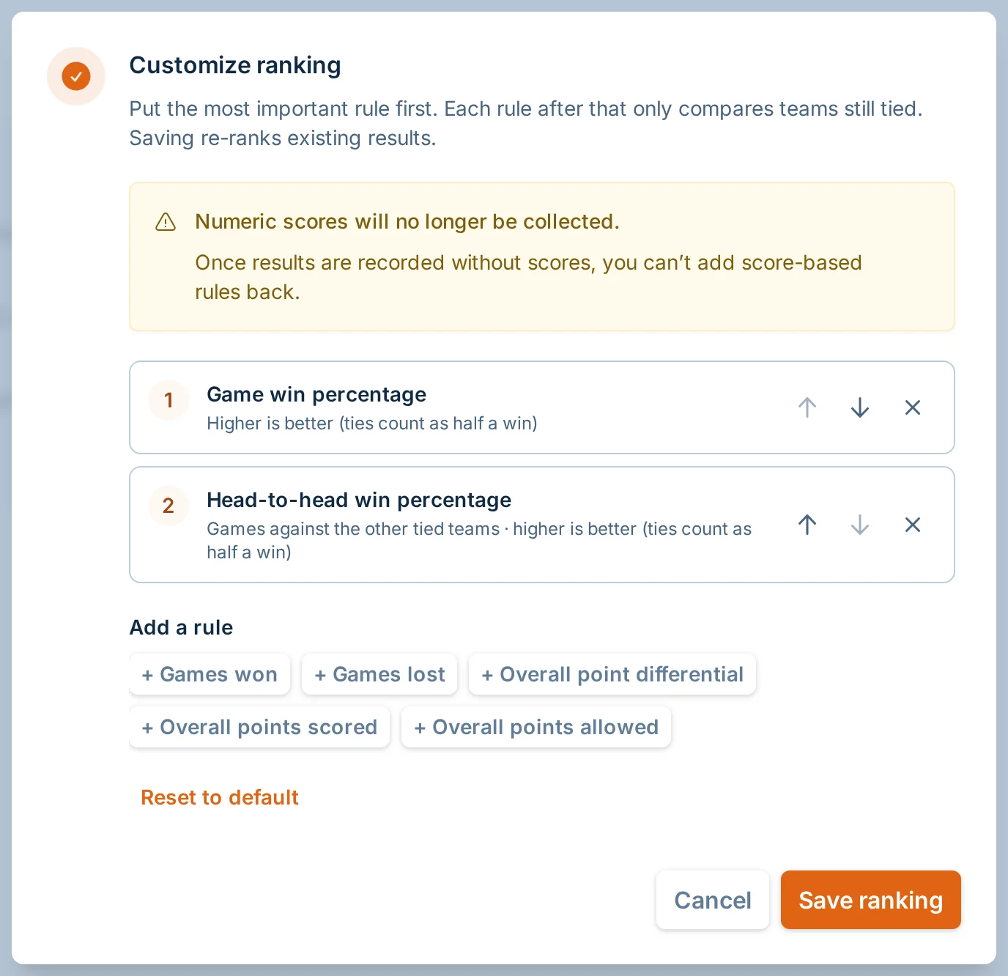Select the rule number 1 badge
The width and height of the screenshot is (1008, 976).
168,400
